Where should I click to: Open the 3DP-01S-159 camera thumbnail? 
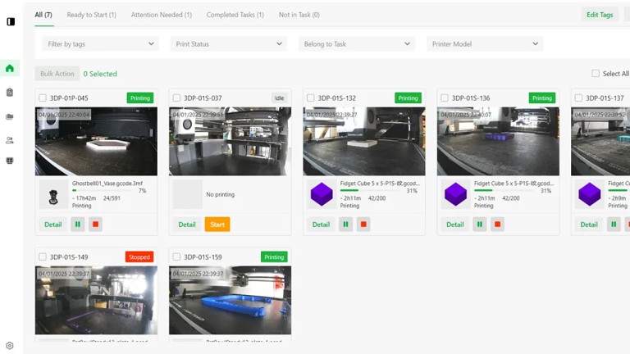click(231, 300)
